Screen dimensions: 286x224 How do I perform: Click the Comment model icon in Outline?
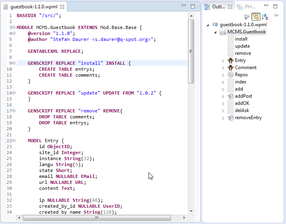pyautogui.click(x=231, y=68)
